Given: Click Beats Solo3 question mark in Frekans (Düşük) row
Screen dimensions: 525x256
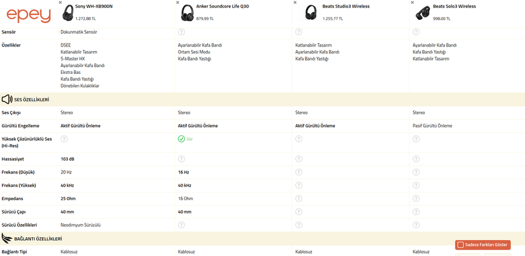Looking at the screenshot, I should click(416, 172).
